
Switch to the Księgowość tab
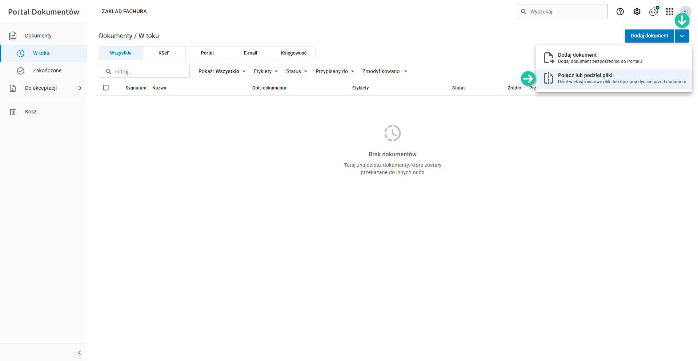pos(294,53)
